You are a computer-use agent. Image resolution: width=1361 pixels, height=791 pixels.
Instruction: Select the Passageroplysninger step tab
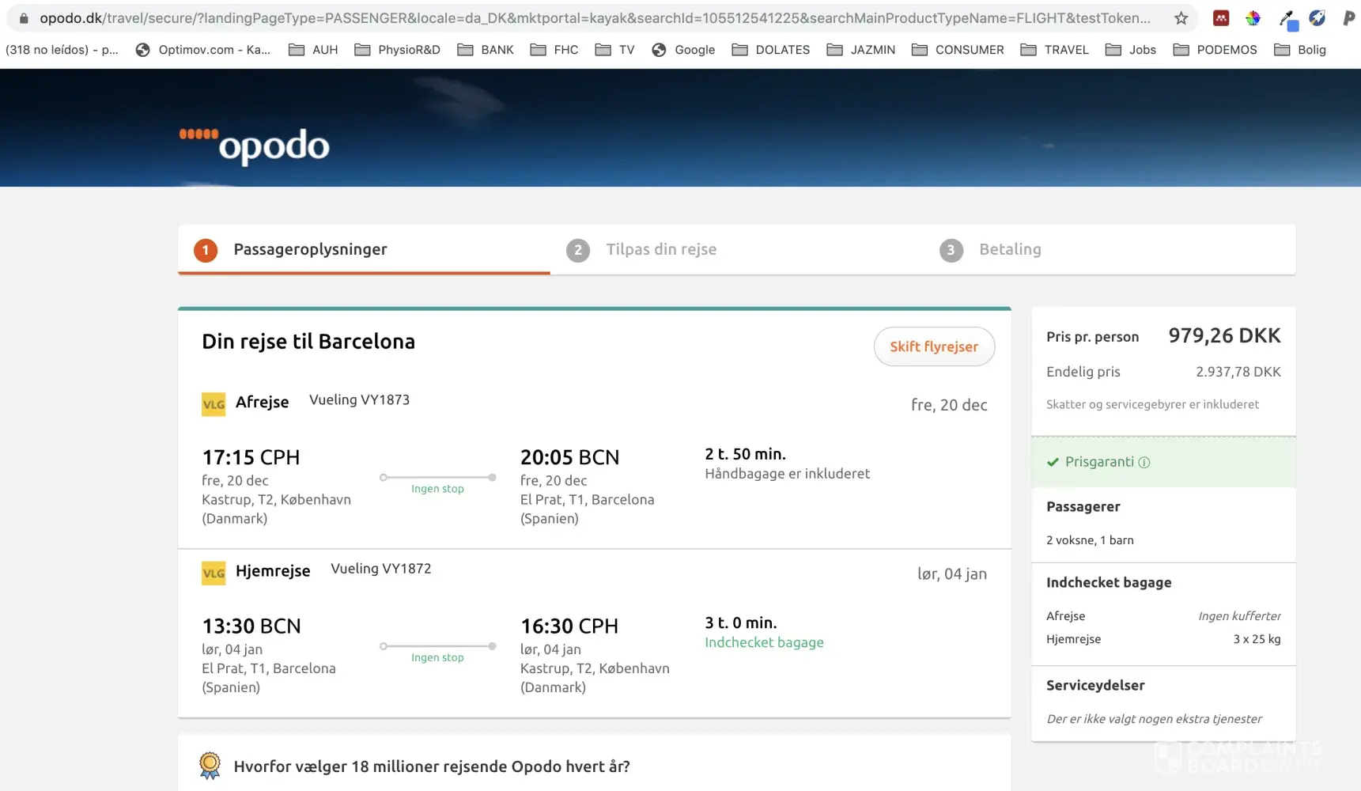(310, 250)
